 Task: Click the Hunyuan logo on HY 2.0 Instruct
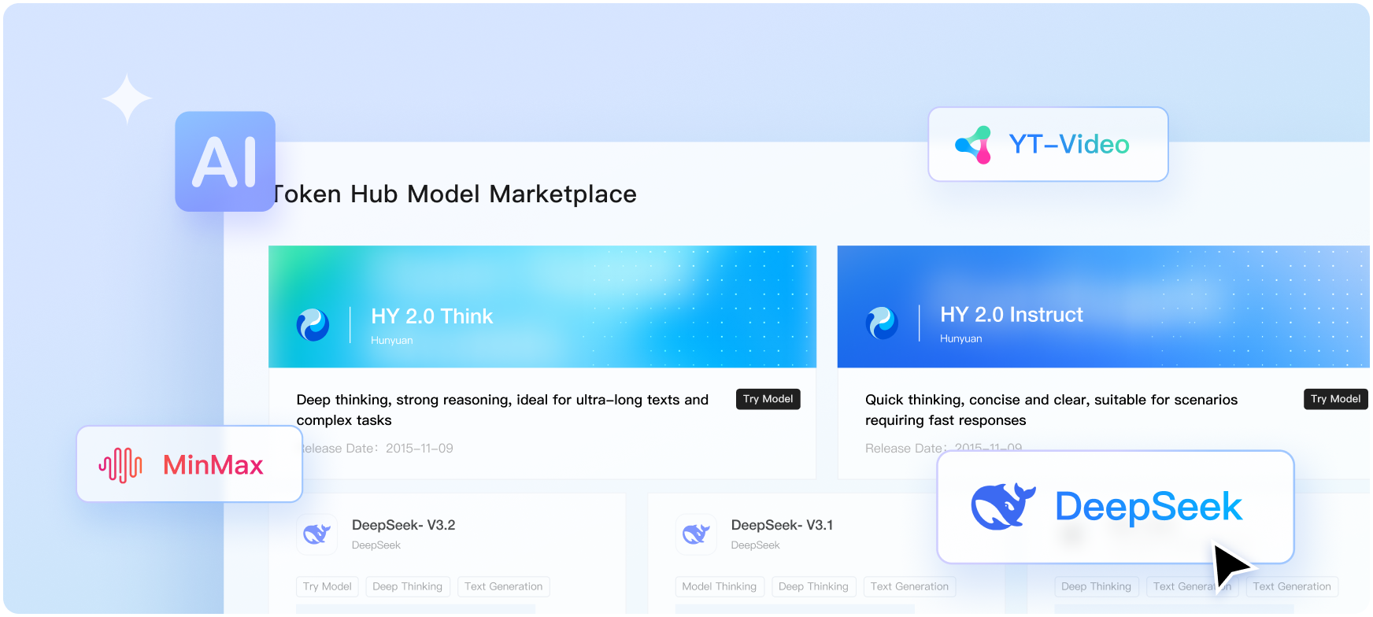click(x=882, y=323)
